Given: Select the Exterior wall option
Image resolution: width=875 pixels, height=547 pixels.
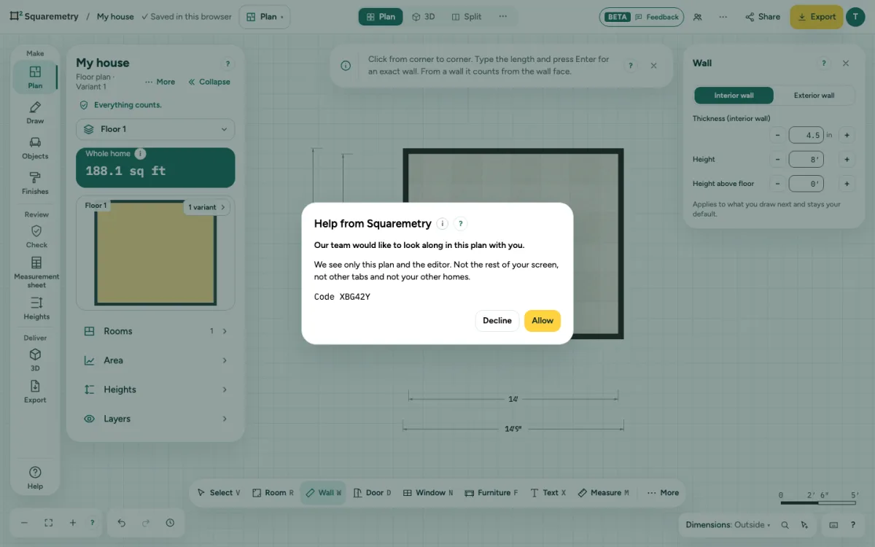Looking at the screenshot, I should tap(814, 96).
